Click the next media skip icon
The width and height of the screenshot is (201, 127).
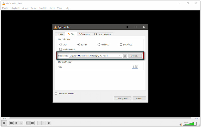[x=21, y=123]
